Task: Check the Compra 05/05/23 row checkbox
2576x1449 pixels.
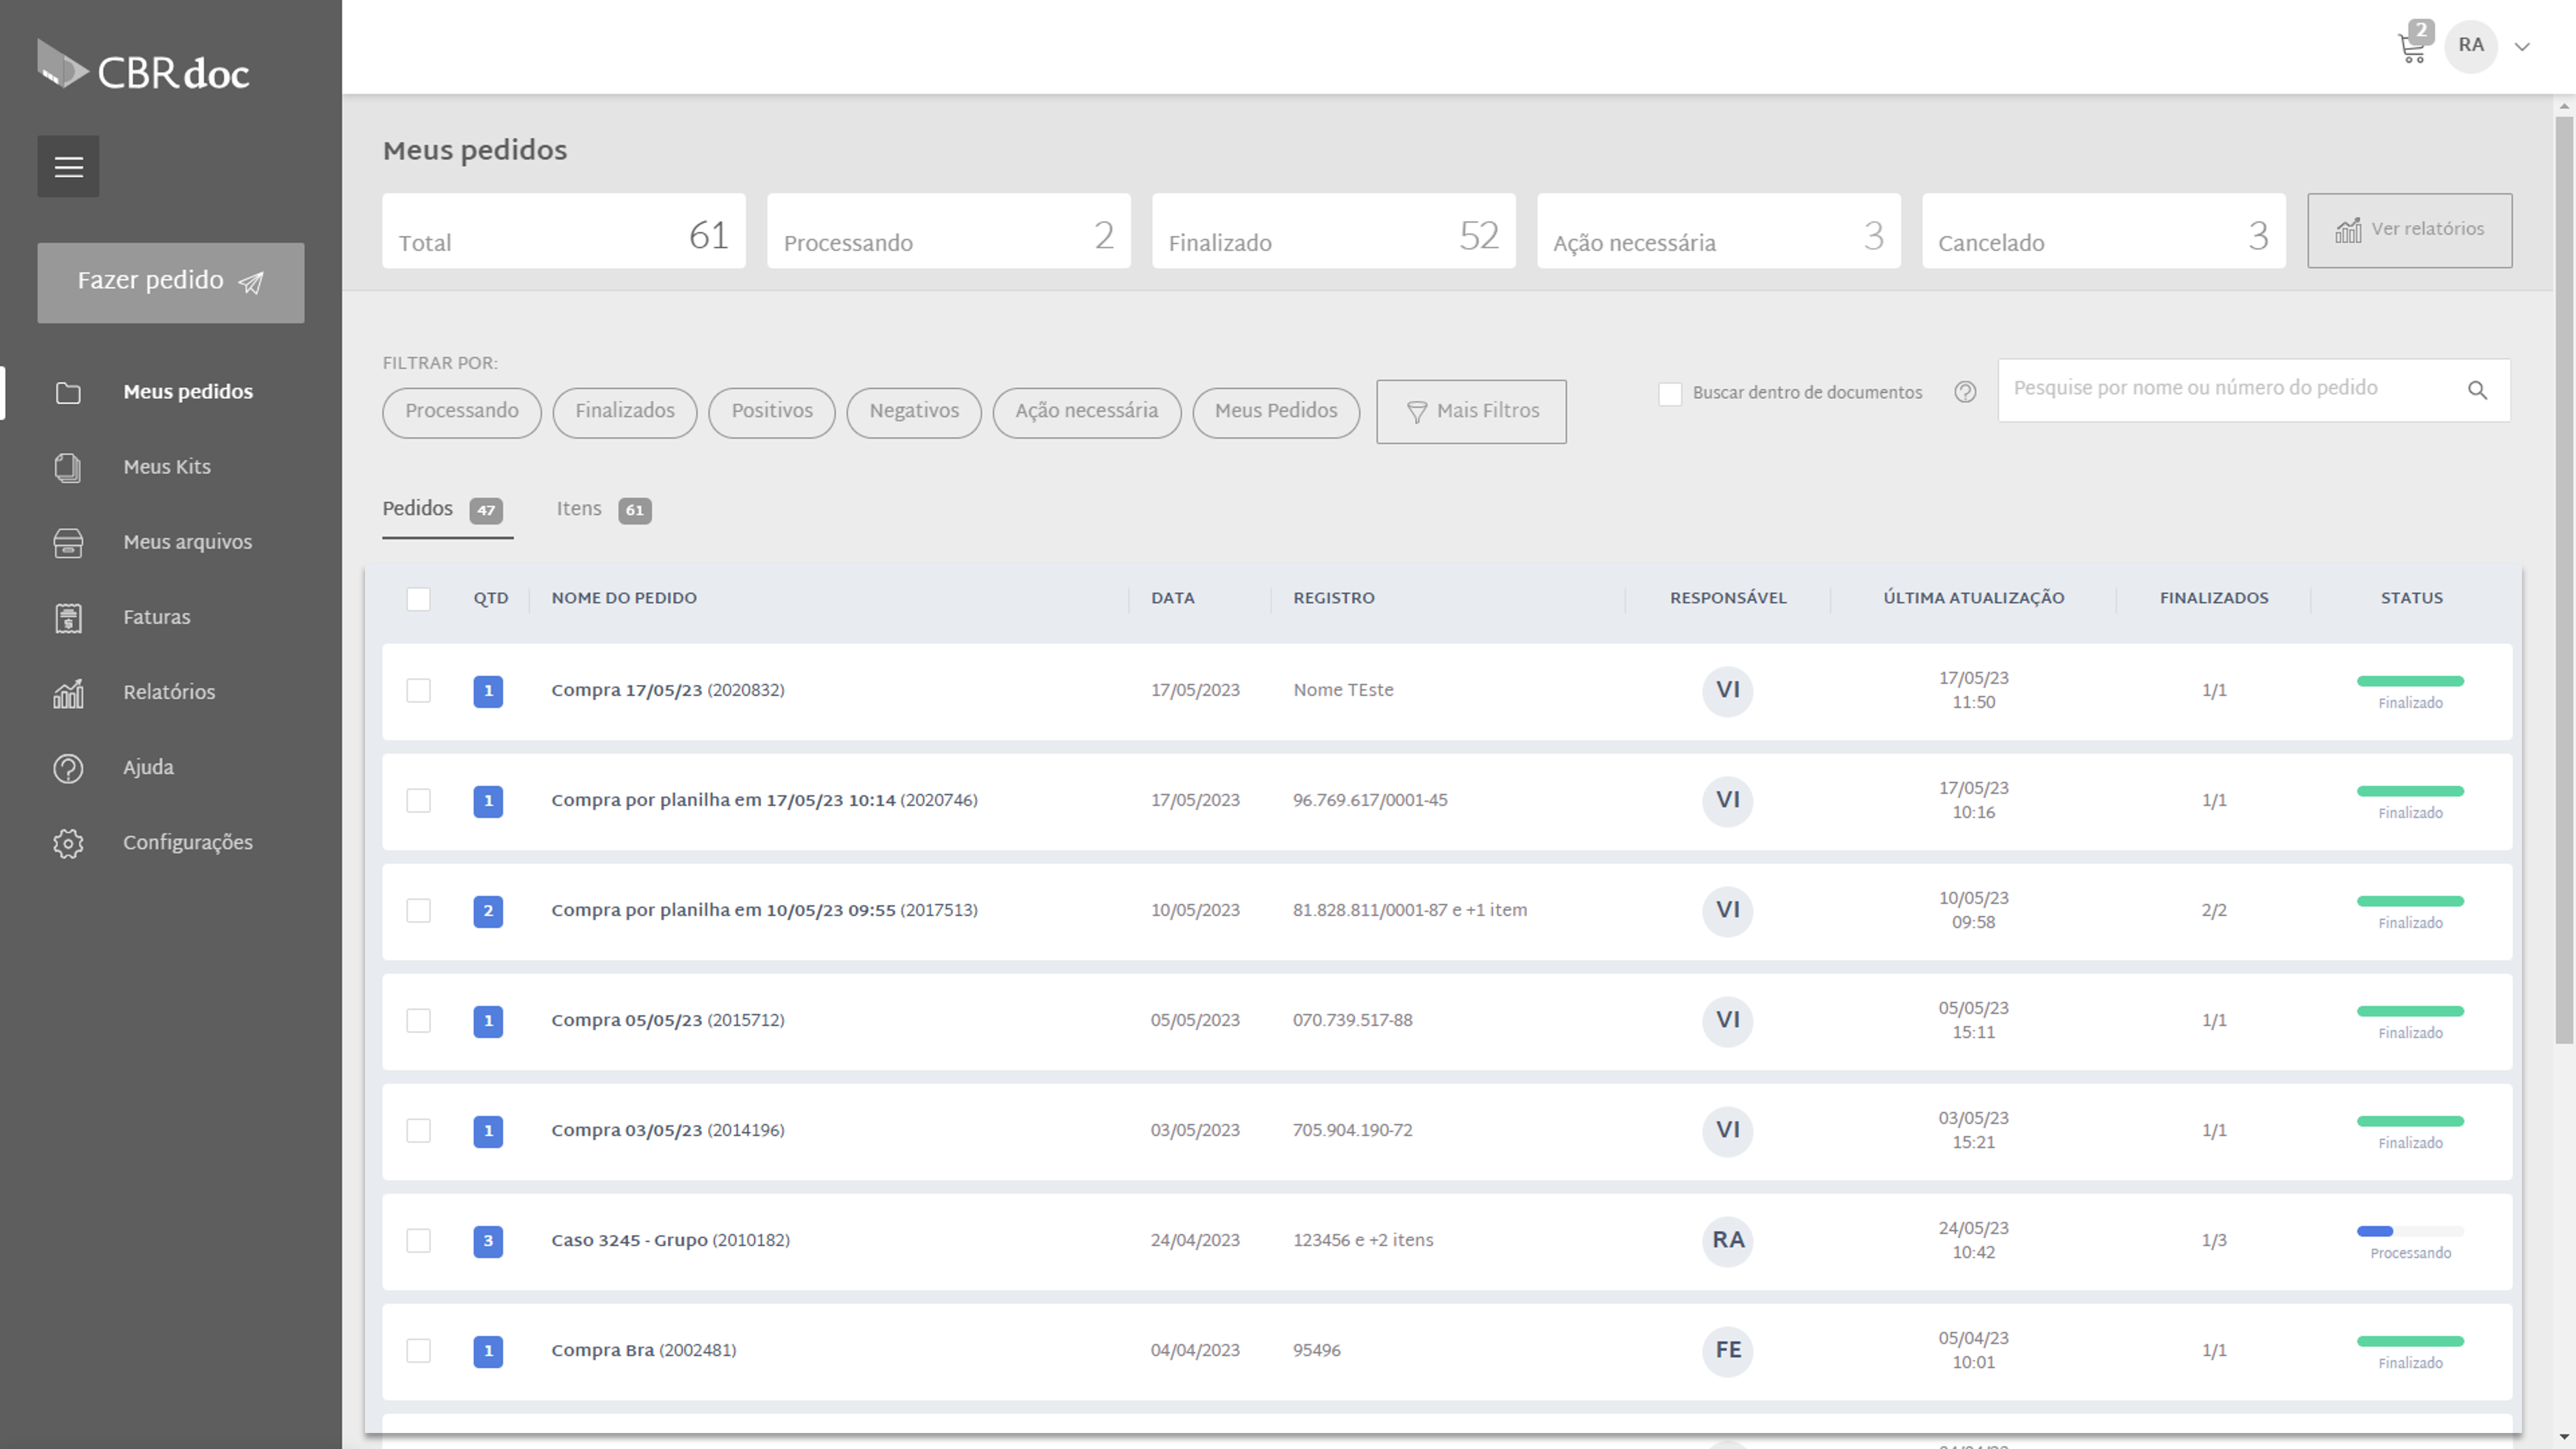Action: point(418,1020)
